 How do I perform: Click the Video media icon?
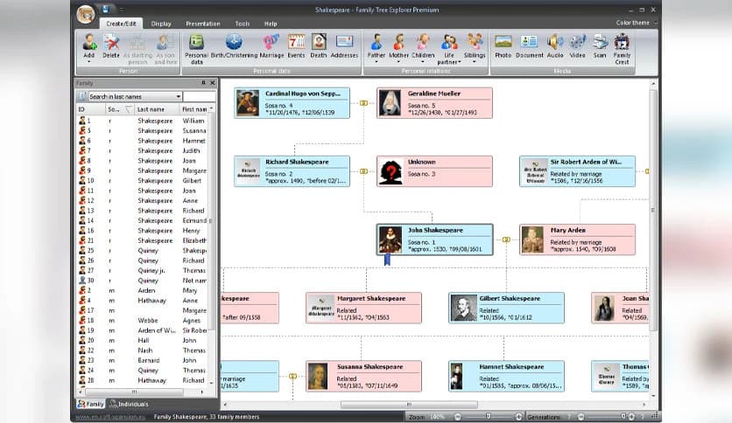pos(577,43)
